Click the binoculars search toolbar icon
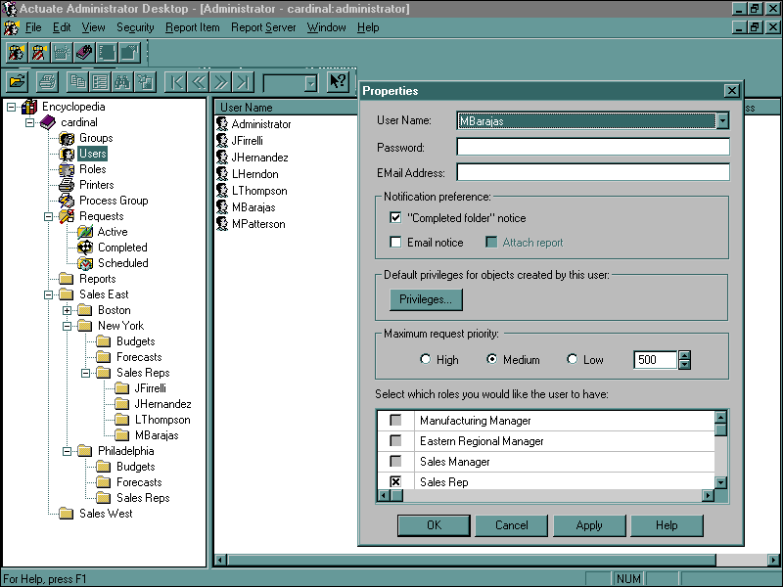This screenshot has height=587, width=783. point(122,81)
